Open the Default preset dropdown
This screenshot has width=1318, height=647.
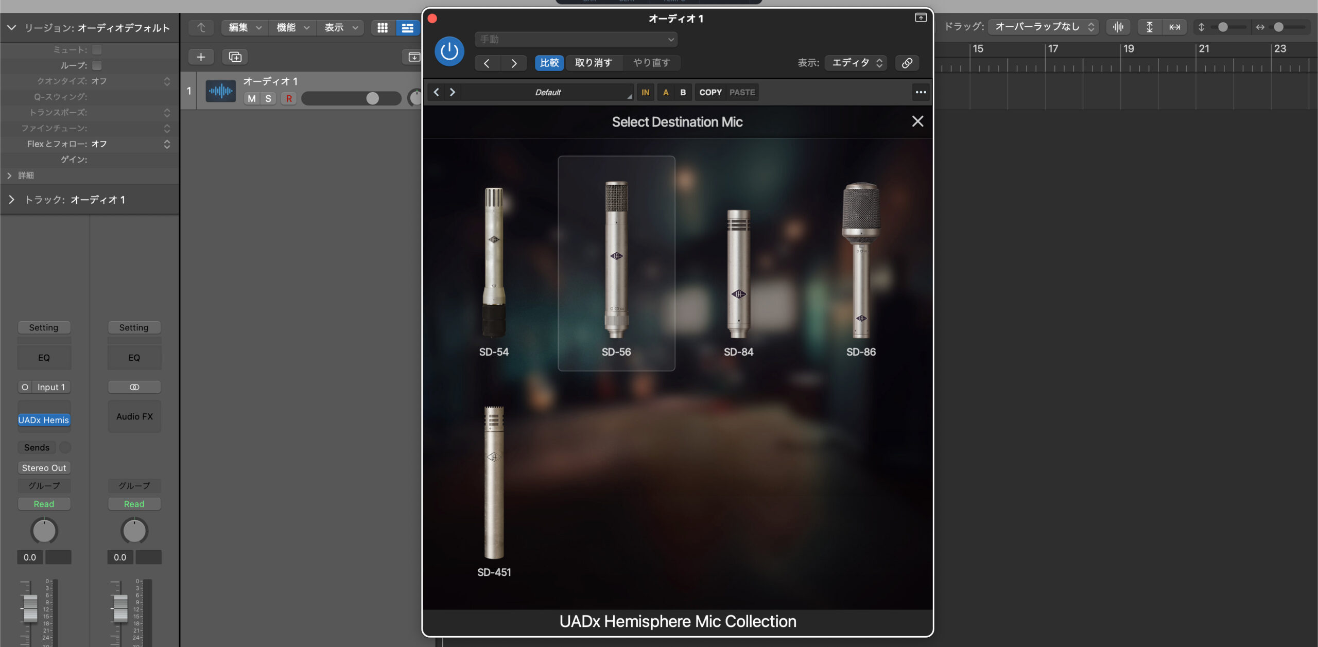[547, 93]
